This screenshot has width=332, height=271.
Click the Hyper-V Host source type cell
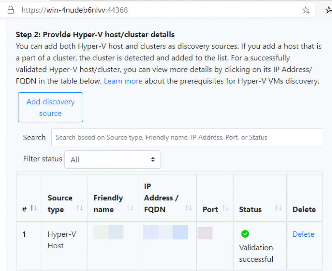point(62,240)
